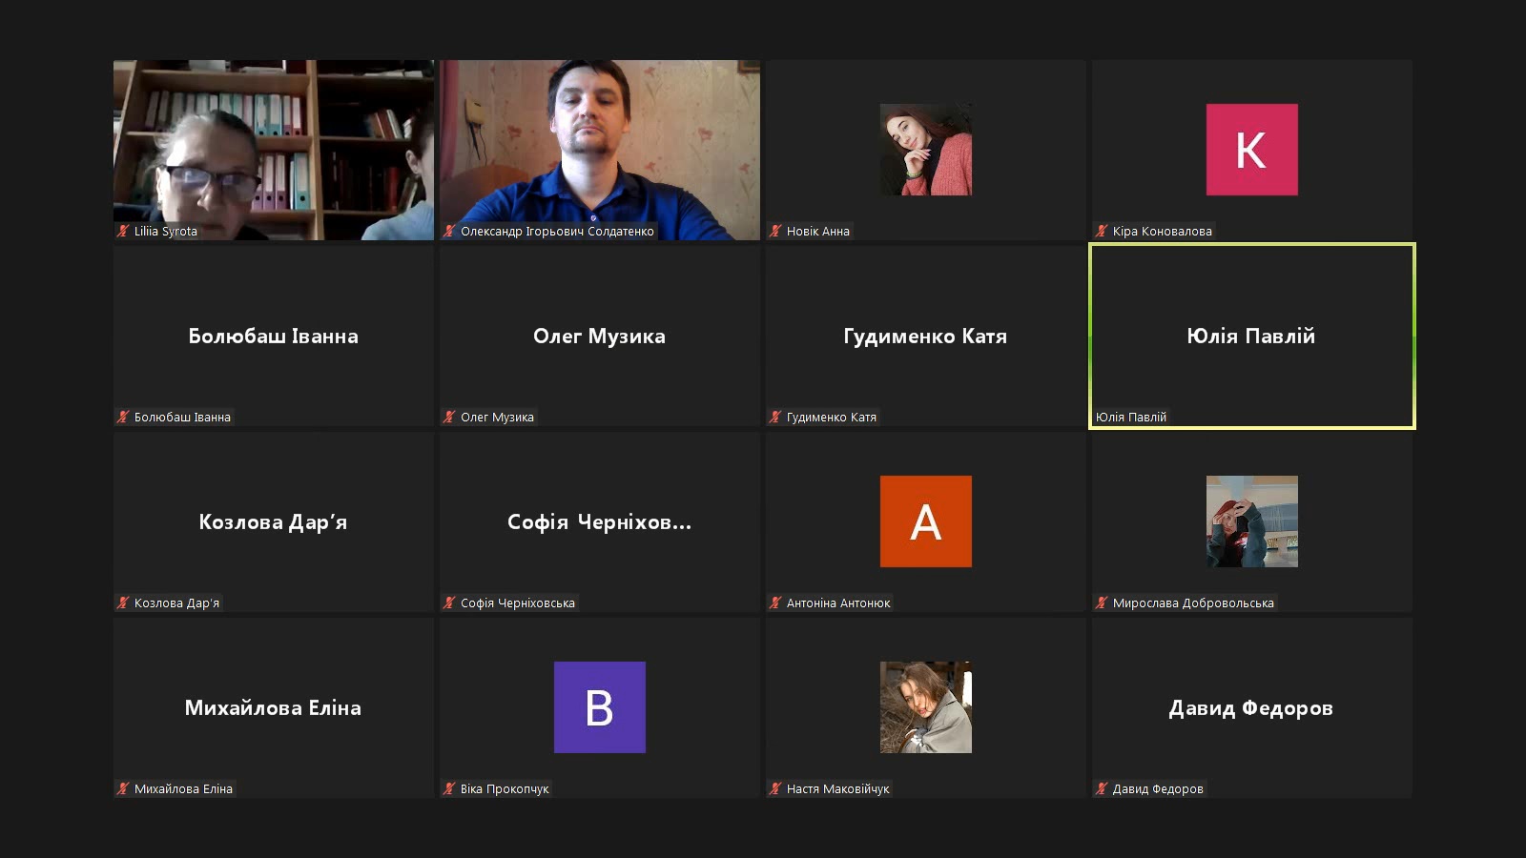
Task: Click the Гудименко Катя name label at tile bottom
Action: click(831, 417)
